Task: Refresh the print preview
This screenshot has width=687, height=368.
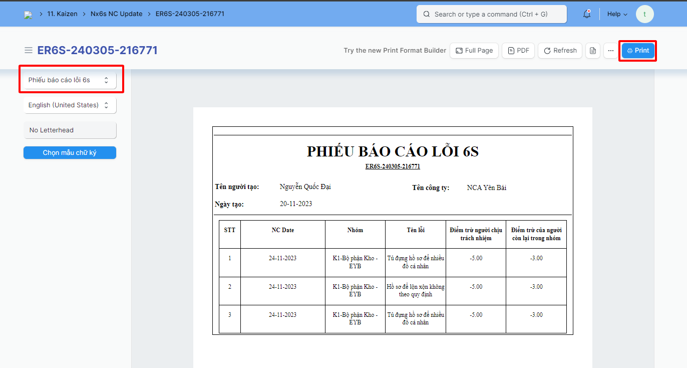Action: coord(560,51)
